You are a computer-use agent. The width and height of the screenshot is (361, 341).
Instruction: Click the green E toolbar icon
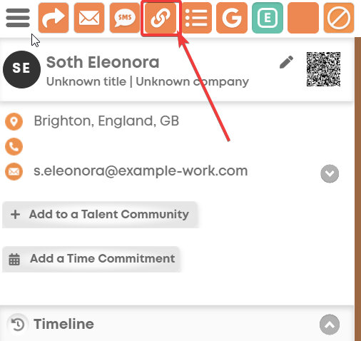click(x=268, y=18)
